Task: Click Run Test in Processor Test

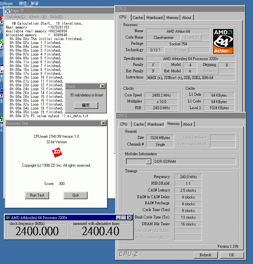Action: click(37, 195)
